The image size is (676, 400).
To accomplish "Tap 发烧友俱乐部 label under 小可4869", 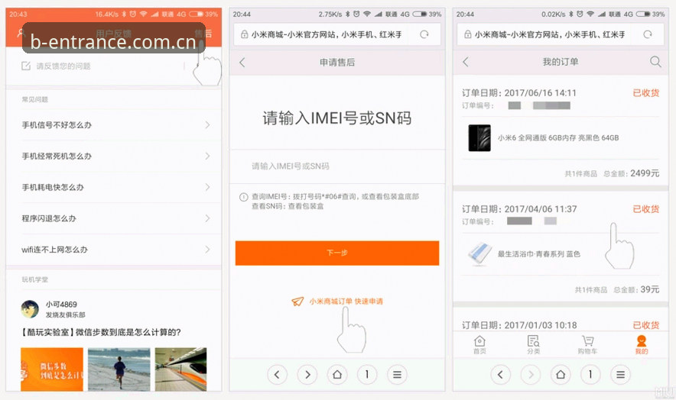I will pyautogui.click(x=66, y=315).
